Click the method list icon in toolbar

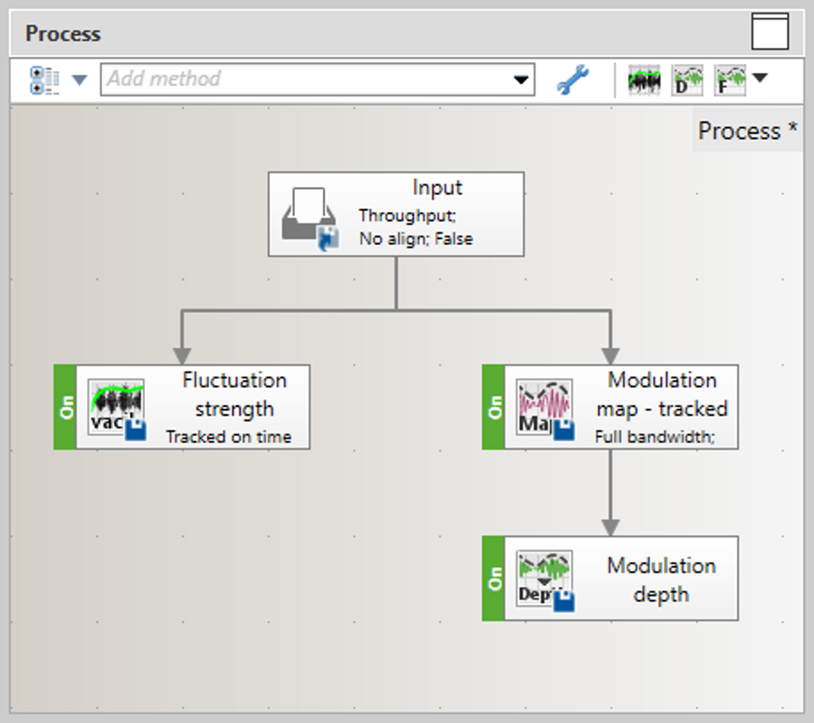43,80
